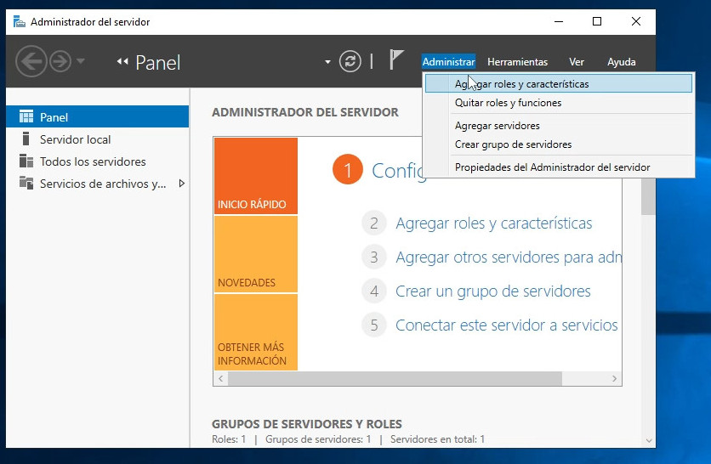This screenshot has height=464, width=711.
Task: Open the navigation history dropdown arrow
Action: pyautogui.click(x=81, y=61)
